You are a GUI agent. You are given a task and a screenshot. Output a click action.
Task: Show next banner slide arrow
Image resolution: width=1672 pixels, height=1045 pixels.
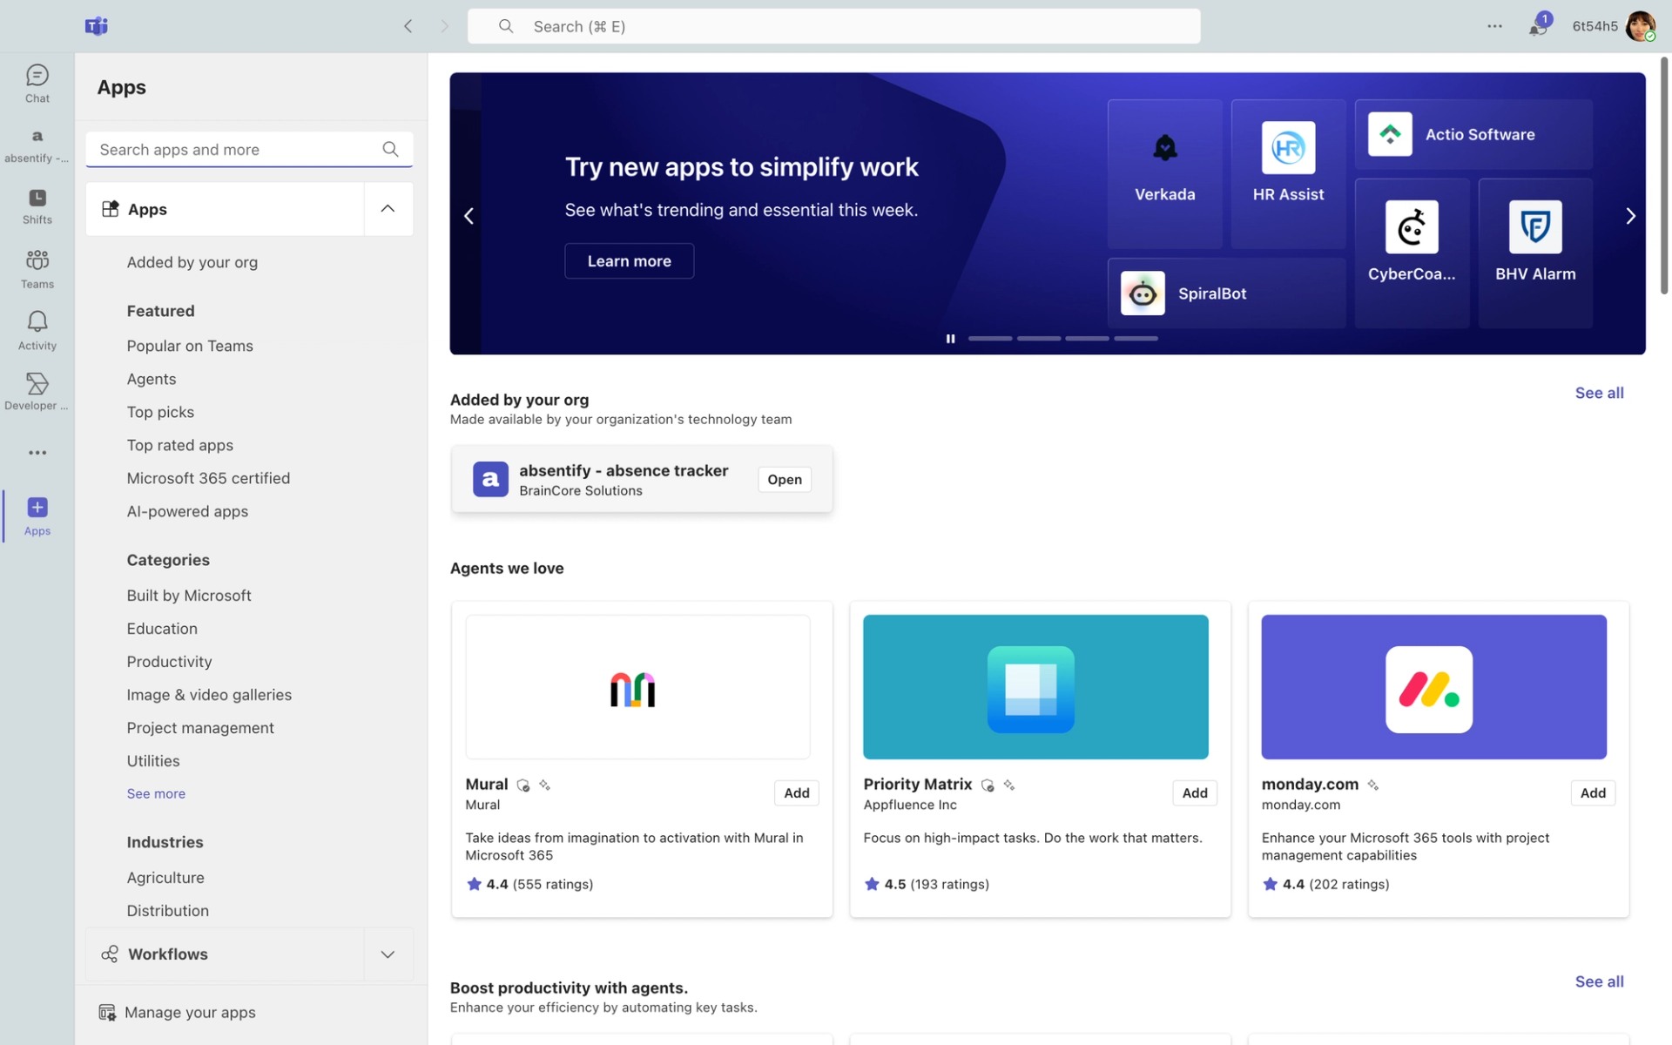(1630, 216)
